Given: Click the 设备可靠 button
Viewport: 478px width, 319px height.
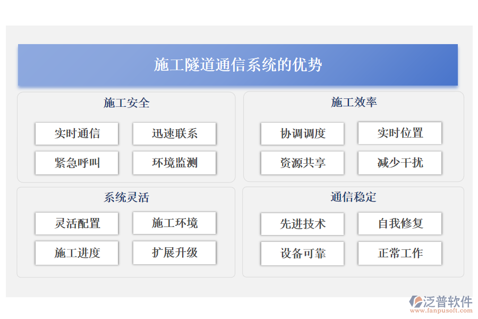Looking at the screenshot, I should point(301,253).
